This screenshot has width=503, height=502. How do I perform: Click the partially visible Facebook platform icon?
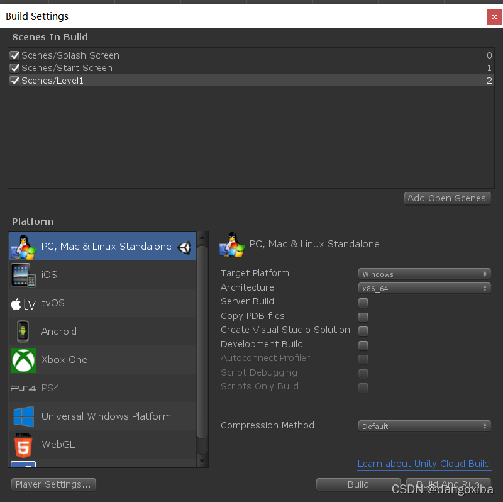pos(23,464)
